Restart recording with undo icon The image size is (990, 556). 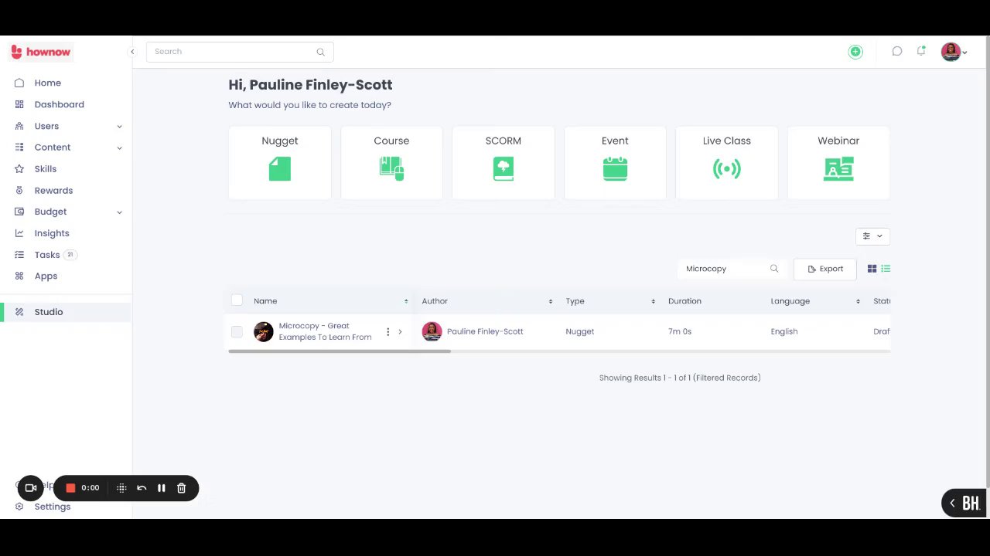(142, 488)
